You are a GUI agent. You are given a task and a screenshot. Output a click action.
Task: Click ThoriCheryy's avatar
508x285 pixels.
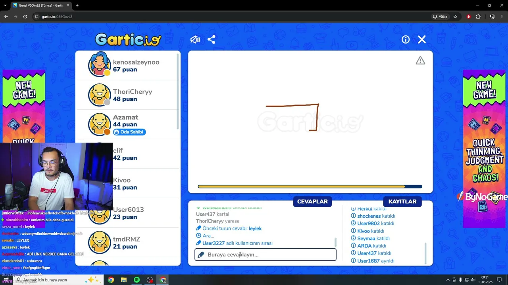[99, 95]
